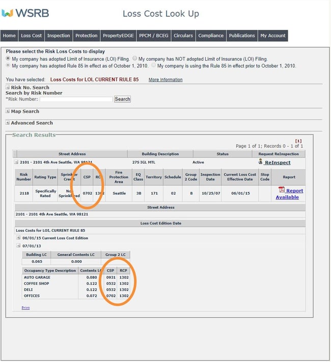The width and height of the screenshot is (331, 362).
Task: Click the Group 2 LC header
Action: pos(116,255)
